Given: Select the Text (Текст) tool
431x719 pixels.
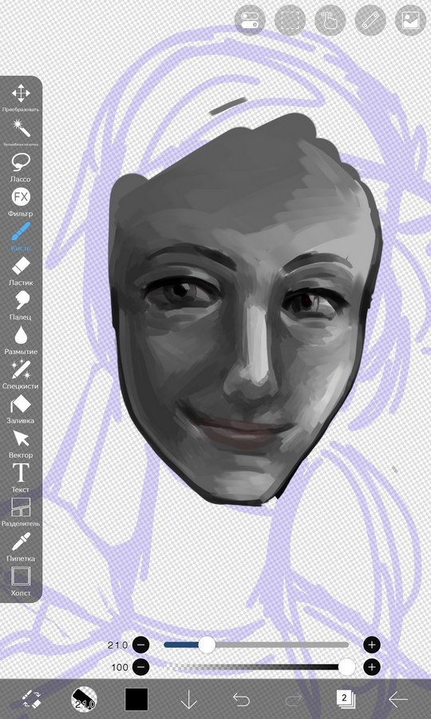Looking at the screenshot, I should click(21, 478).
